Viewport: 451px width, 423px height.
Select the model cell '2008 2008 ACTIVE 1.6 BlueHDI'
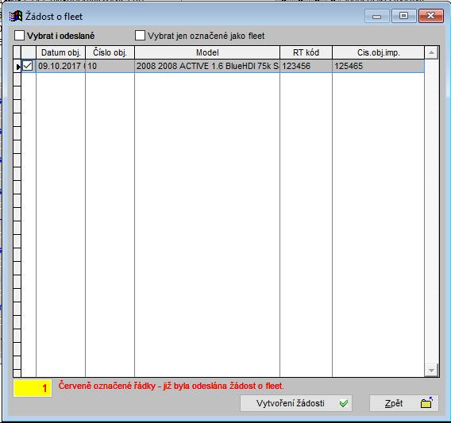point(207,66)
